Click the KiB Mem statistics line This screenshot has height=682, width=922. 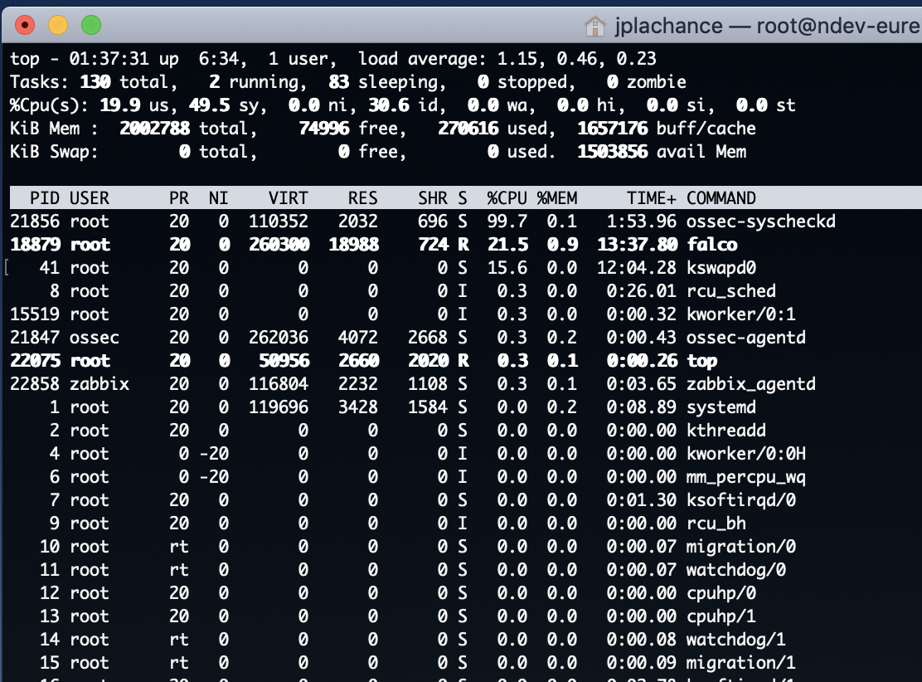pos(332,129)
